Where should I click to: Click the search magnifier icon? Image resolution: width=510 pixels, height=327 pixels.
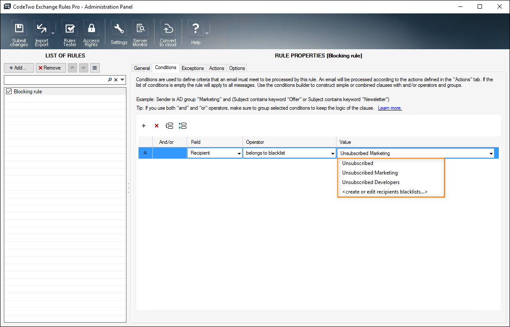110,80
